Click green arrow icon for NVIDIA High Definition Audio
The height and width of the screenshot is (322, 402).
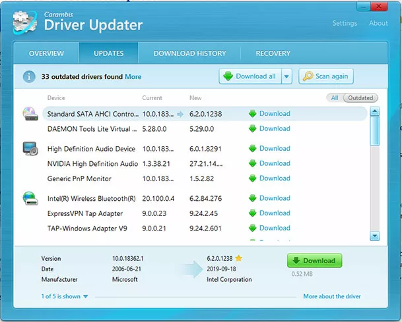coord(253,163)
